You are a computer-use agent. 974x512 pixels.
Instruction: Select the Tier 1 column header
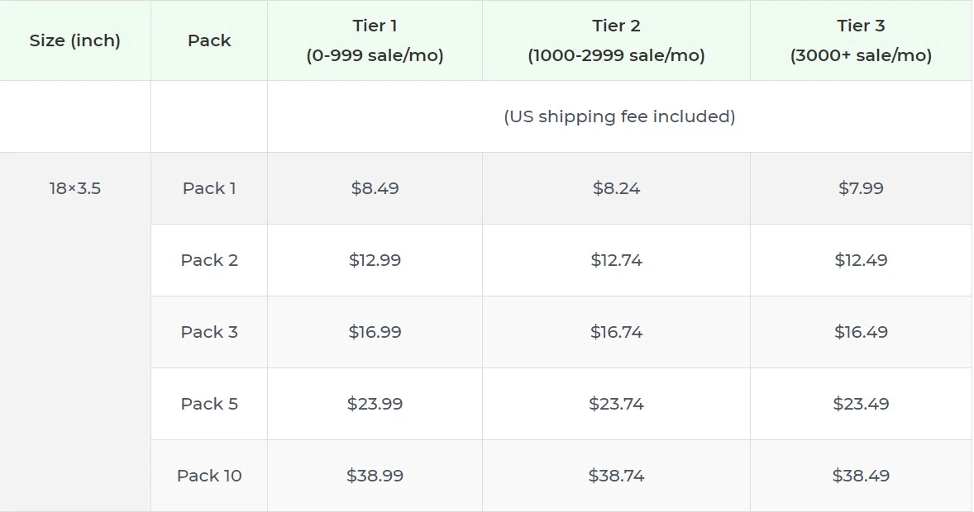375,40
